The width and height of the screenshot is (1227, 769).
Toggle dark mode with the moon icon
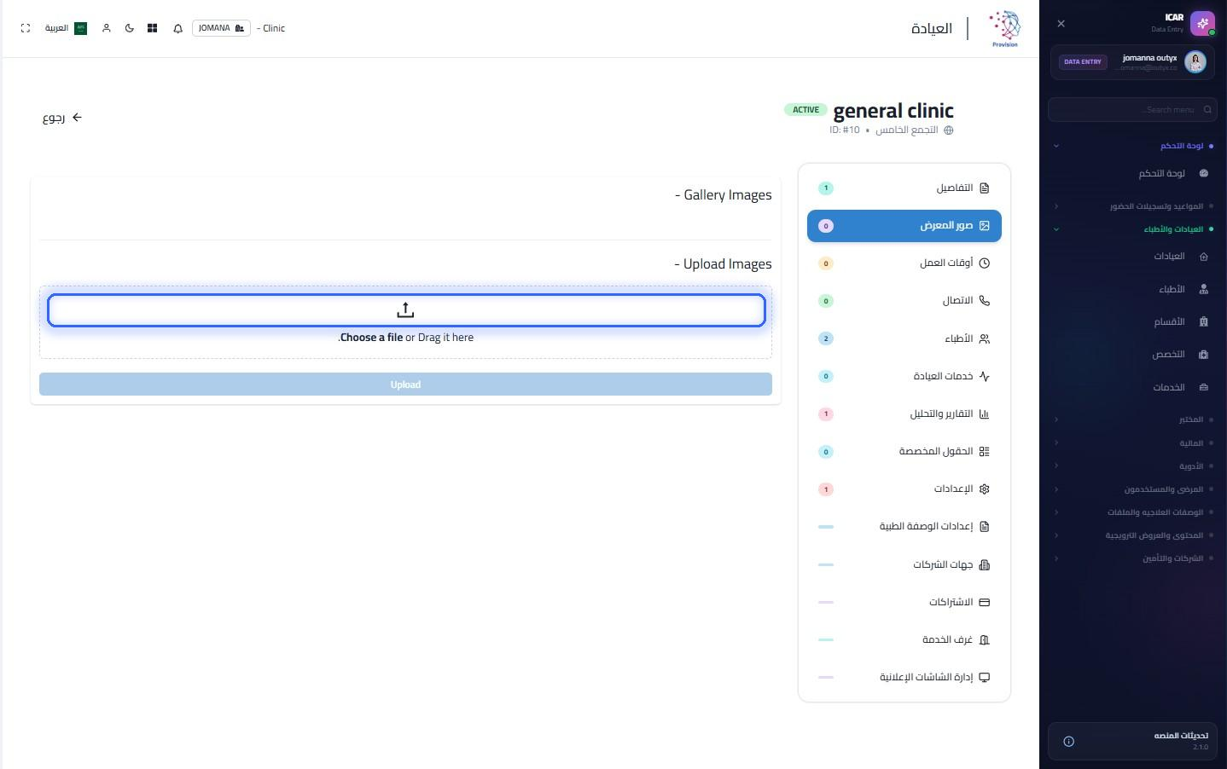click(x=130, y=28)
